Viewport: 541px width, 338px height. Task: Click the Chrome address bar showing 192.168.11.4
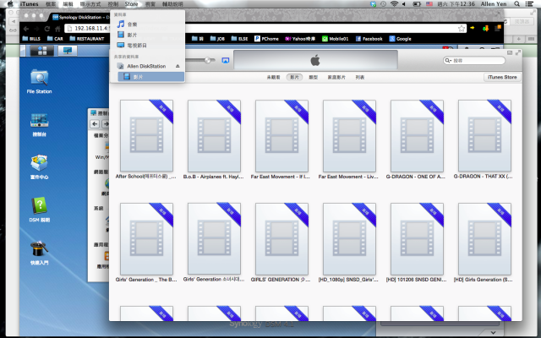pos(265,28)
